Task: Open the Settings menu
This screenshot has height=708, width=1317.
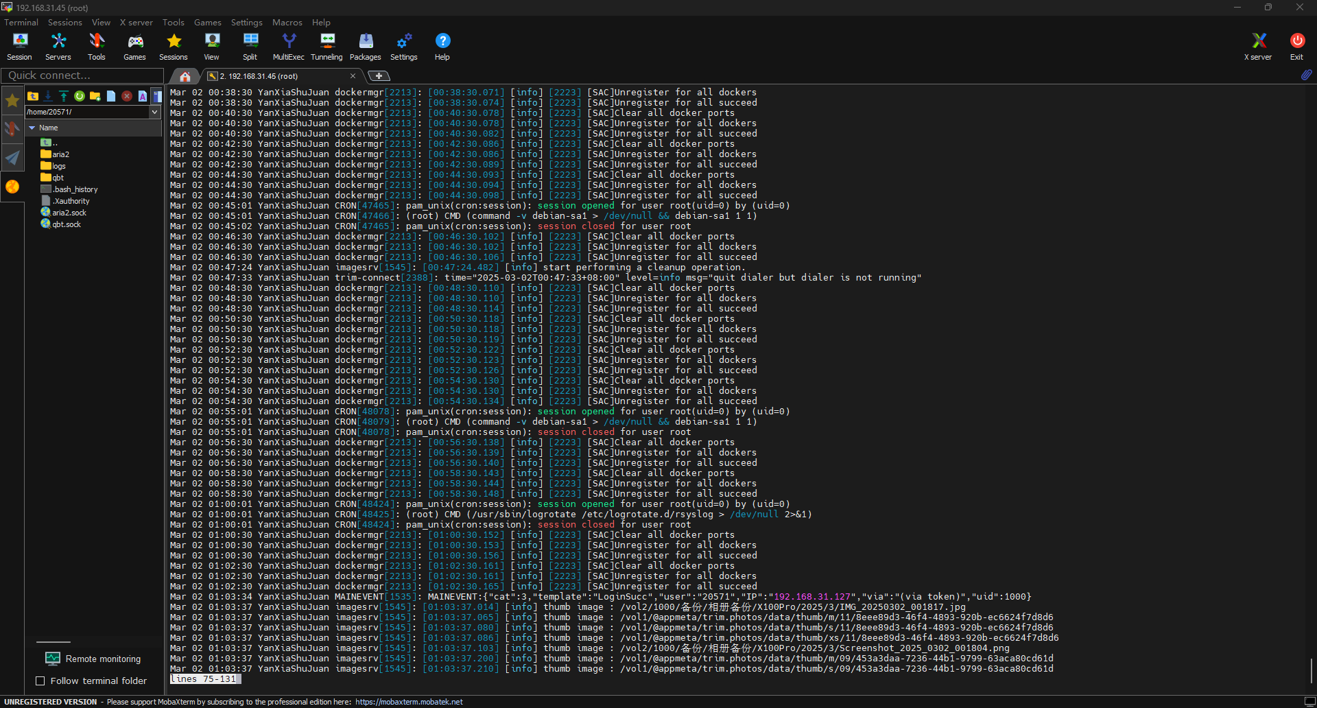Action: pyautogui.click(x=247, y=22)
